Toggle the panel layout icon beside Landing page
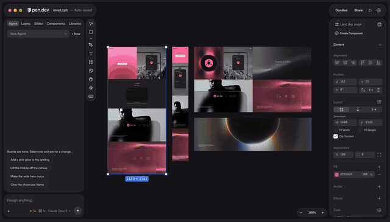Image resolution: width=390 pixels, height=222 pixels. point(379,24)
